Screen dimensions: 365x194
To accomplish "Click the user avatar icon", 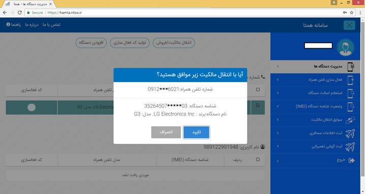I will tap(346, 47).
